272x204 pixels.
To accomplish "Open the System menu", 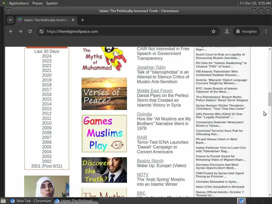I will pos(52,3).
